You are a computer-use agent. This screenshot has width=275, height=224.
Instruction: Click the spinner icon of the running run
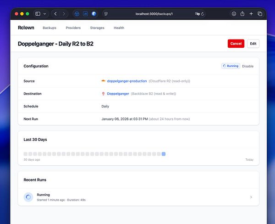[x=28, y=197]
